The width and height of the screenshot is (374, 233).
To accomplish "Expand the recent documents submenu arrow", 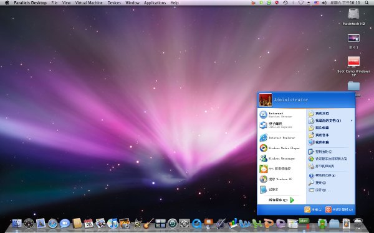I will [352, 121].
